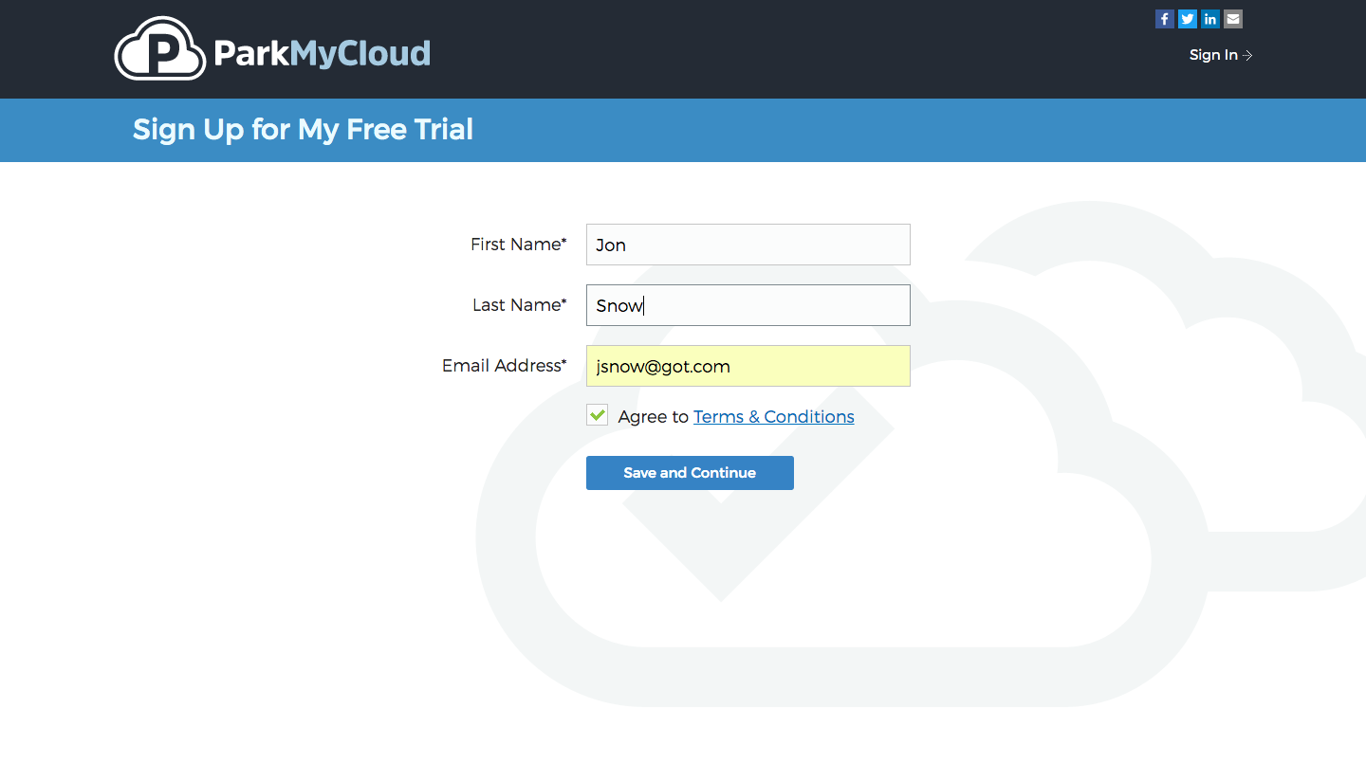Open the LinkedIn social icon
The image size is (1366, 763).
coord(1209,19)
